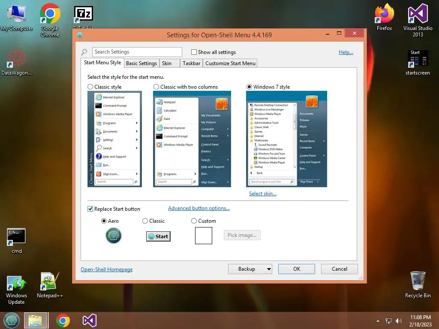Launch Visual Studio 2013 desktop icon

click(x=418, y=20)
